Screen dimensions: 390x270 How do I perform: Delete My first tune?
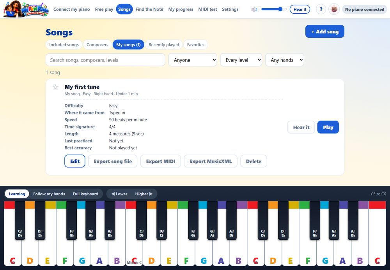(253, 161)
